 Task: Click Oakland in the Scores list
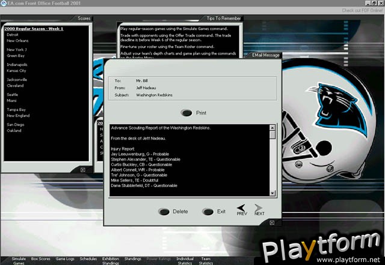click(x=14, y=131)
